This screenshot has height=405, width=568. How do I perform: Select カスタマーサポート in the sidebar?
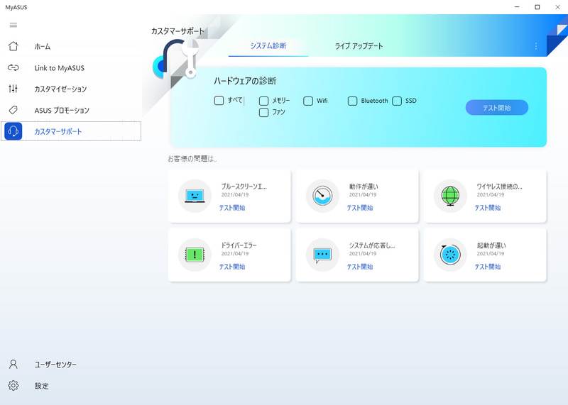click(71, 131)
